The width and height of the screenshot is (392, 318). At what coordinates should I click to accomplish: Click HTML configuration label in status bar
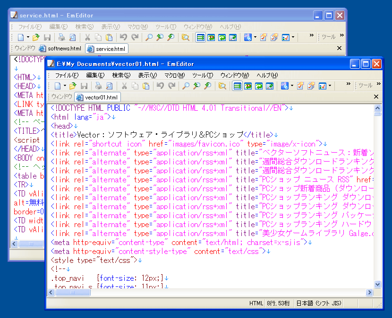click(256, 303)
